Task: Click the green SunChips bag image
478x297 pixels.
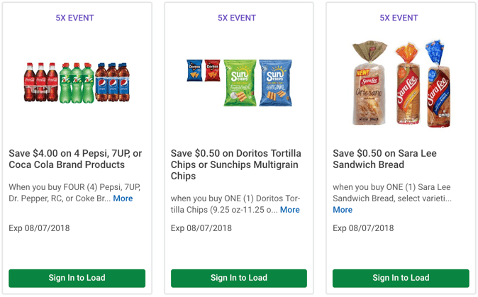Action: tap(240, 82)
